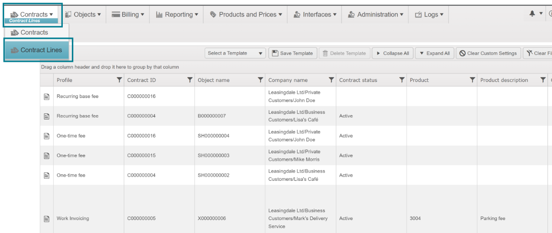Viewport: 552px width, 233px height.
Task: Click the Expand All button
Action: tap(434, 53)
